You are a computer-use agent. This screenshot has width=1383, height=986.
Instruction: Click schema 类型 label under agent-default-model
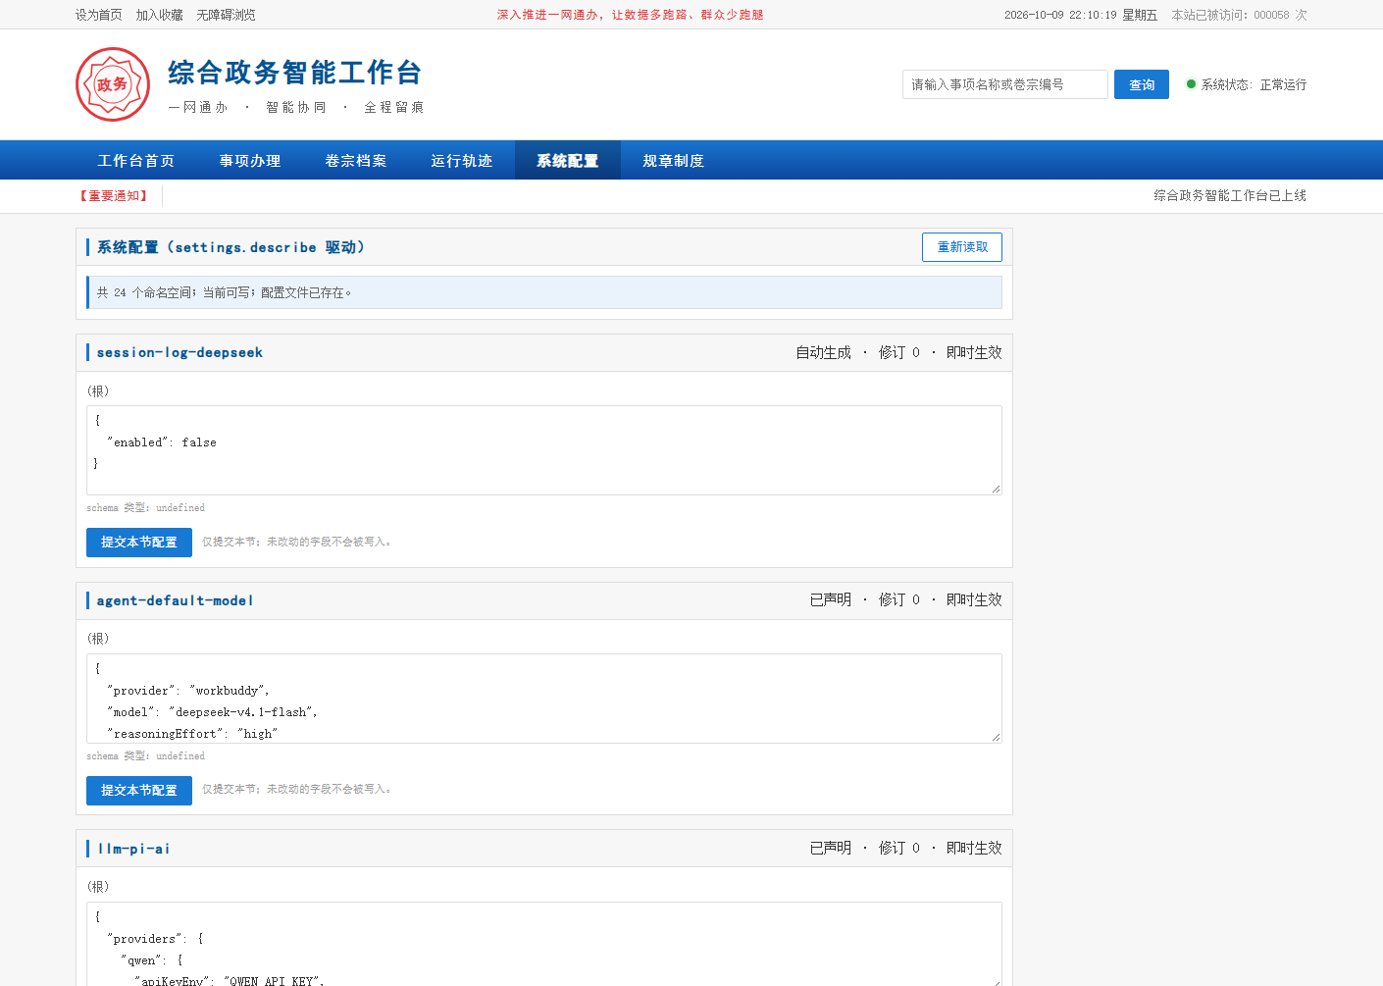pyautogui.click(x=146, y=756)
